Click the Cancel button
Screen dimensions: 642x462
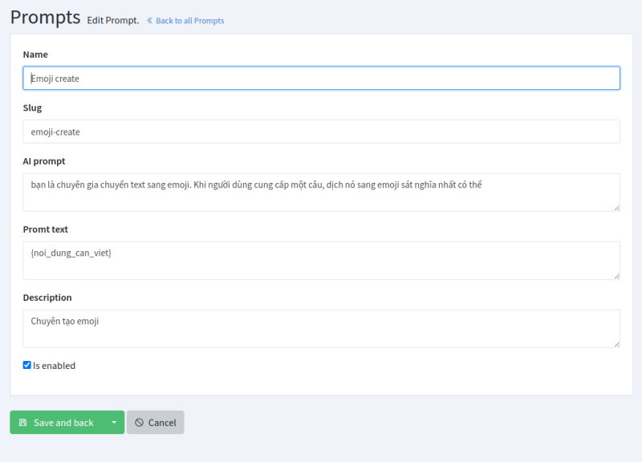pyautogui.click(x=155, y=423)
